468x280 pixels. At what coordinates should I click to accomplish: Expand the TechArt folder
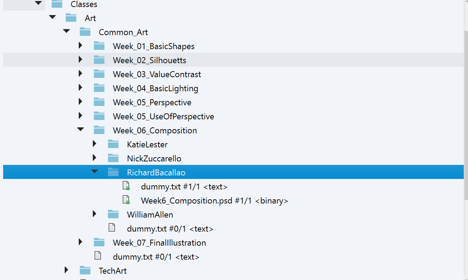coord(66,270)
